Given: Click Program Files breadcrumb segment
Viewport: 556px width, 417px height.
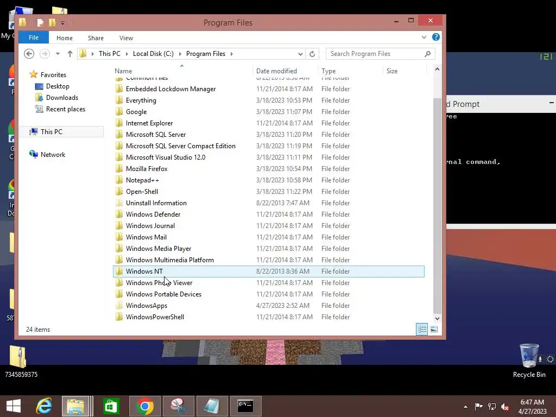Looking at the screenshot, I should pyautogui.click(x=206, y=54).
